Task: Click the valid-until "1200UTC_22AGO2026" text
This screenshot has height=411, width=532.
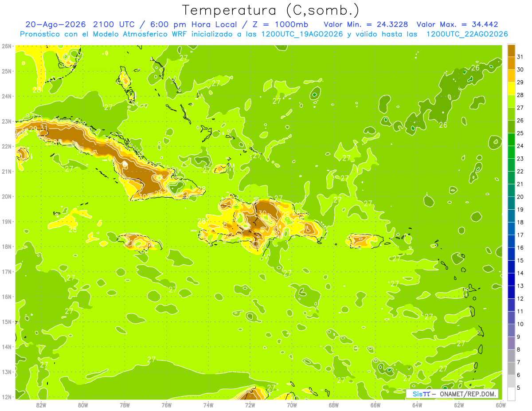Action: [x=467, y=34]
